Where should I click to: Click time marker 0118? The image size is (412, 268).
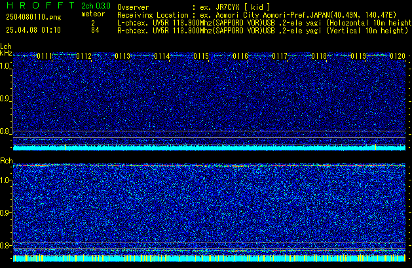pos(319,56)
